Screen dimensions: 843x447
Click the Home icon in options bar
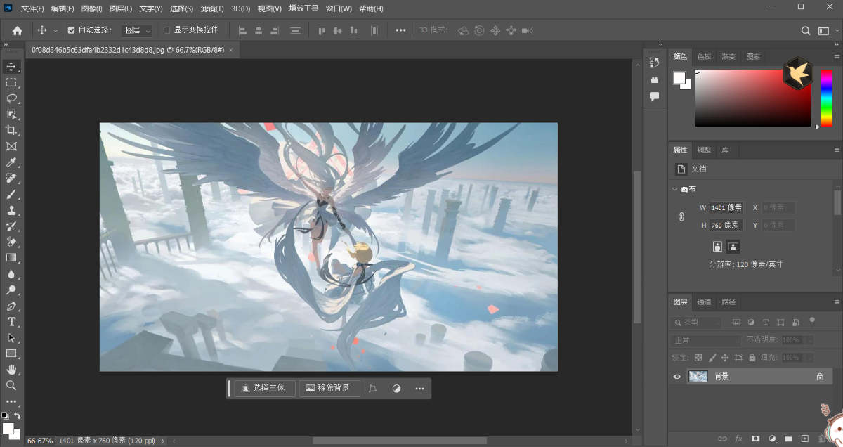coord(18,30)
